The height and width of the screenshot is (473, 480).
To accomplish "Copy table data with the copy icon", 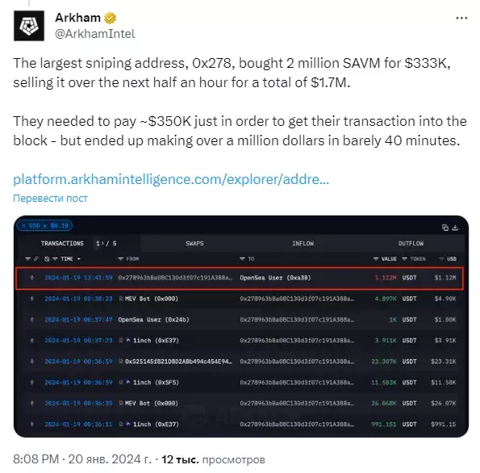I will click(445, 228).
